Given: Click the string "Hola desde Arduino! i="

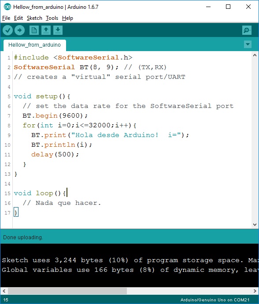Looking at the screenshot, I should point(126,135).
